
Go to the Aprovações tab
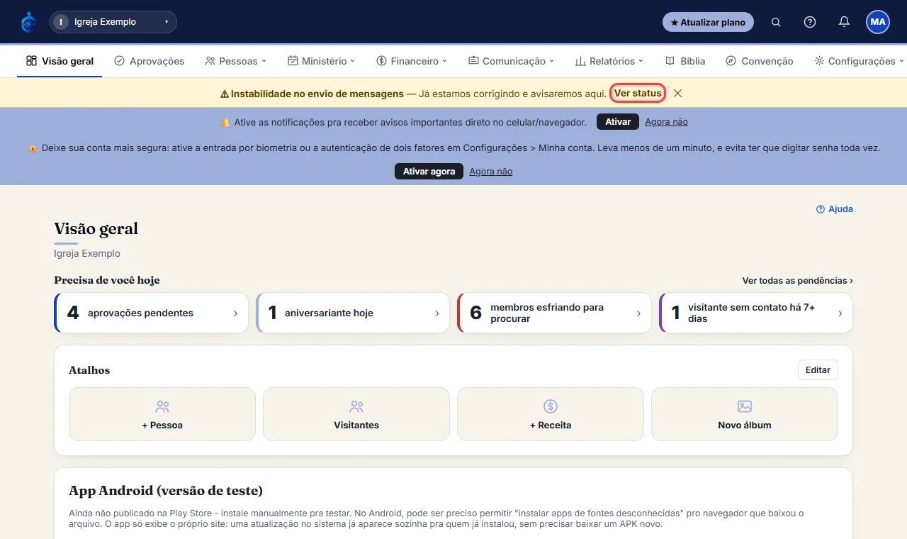coord(150,61)
